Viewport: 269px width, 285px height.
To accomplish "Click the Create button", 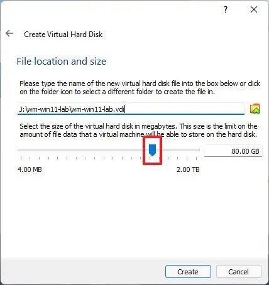I will coord(188,272).
